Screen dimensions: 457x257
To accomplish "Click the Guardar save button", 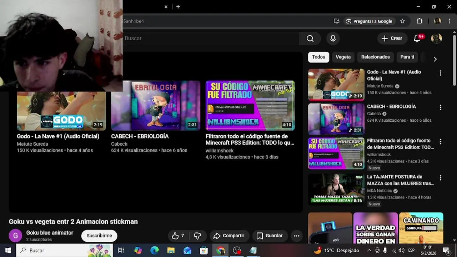I will pos(270,236).
